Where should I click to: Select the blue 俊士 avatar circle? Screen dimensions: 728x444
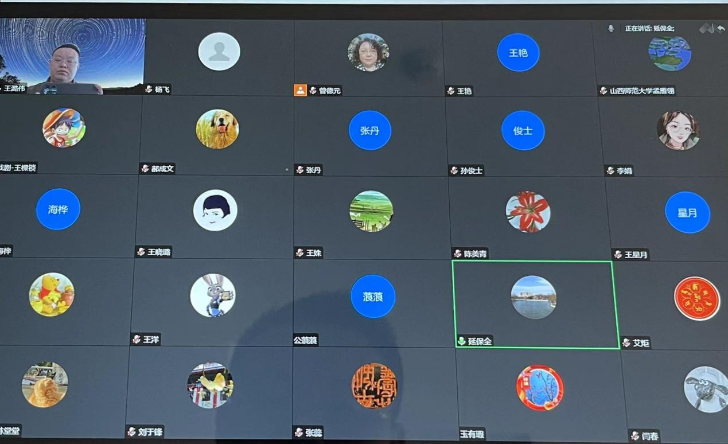coord(523,130)
